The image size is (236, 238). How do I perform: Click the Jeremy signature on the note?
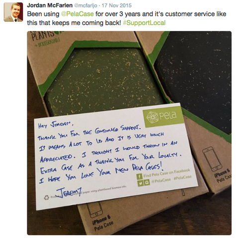(x=69, y=192)
